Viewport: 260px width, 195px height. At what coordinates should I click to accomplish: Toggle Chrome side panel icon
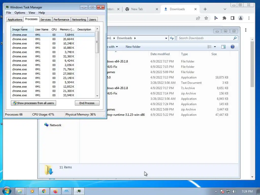click(233, 18)
